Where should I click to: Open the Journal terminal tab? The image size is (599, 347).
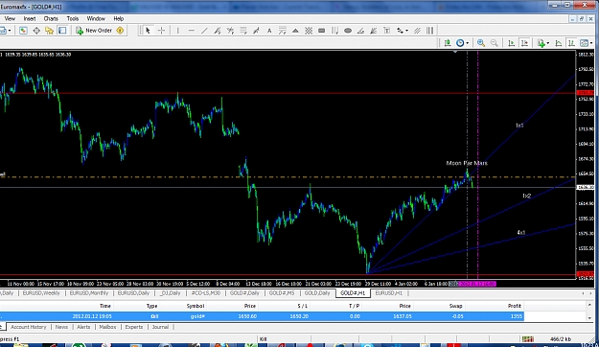pos(160,327)
